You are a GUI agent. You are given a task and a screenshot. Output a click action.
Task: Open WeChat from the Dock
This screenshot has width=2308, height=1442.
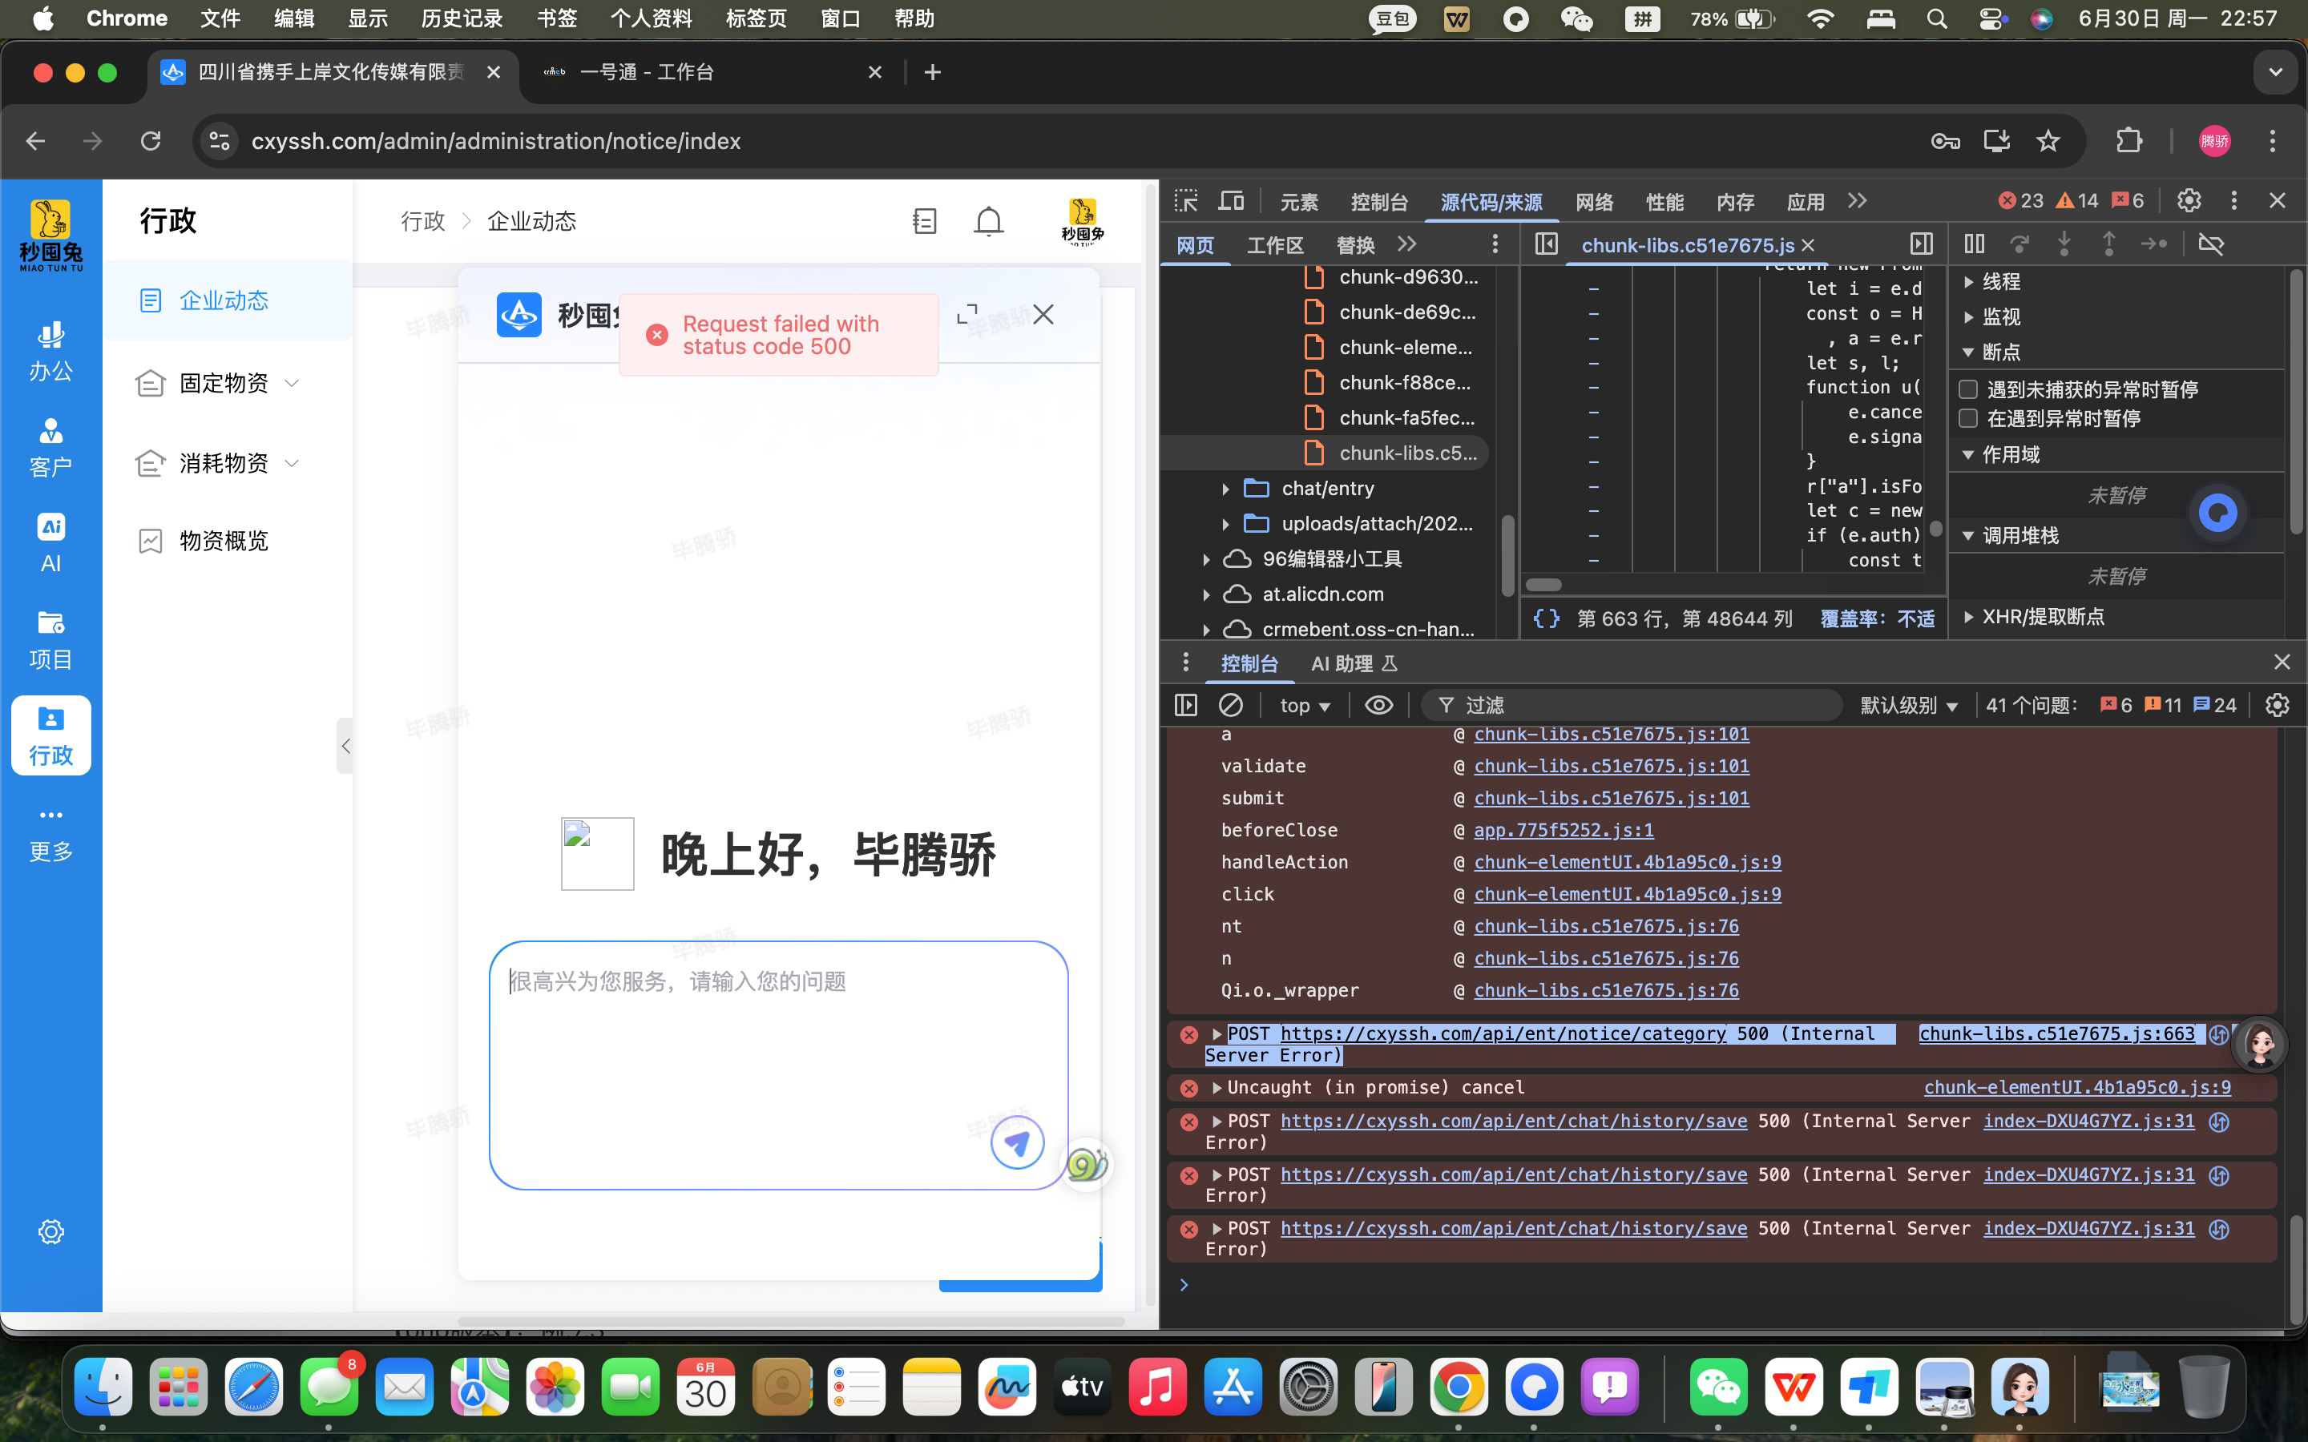point(1719,1387)
